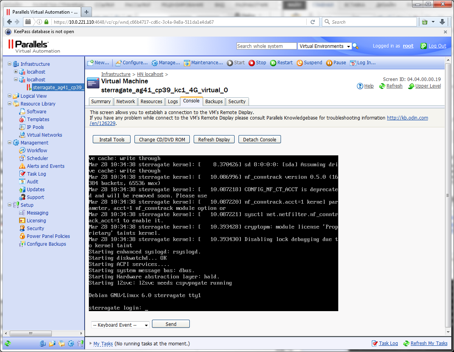This screenshot has width=454, height=352.
Task: Click the green refresh icon below the sidebar
Action: tap(8, 343)
